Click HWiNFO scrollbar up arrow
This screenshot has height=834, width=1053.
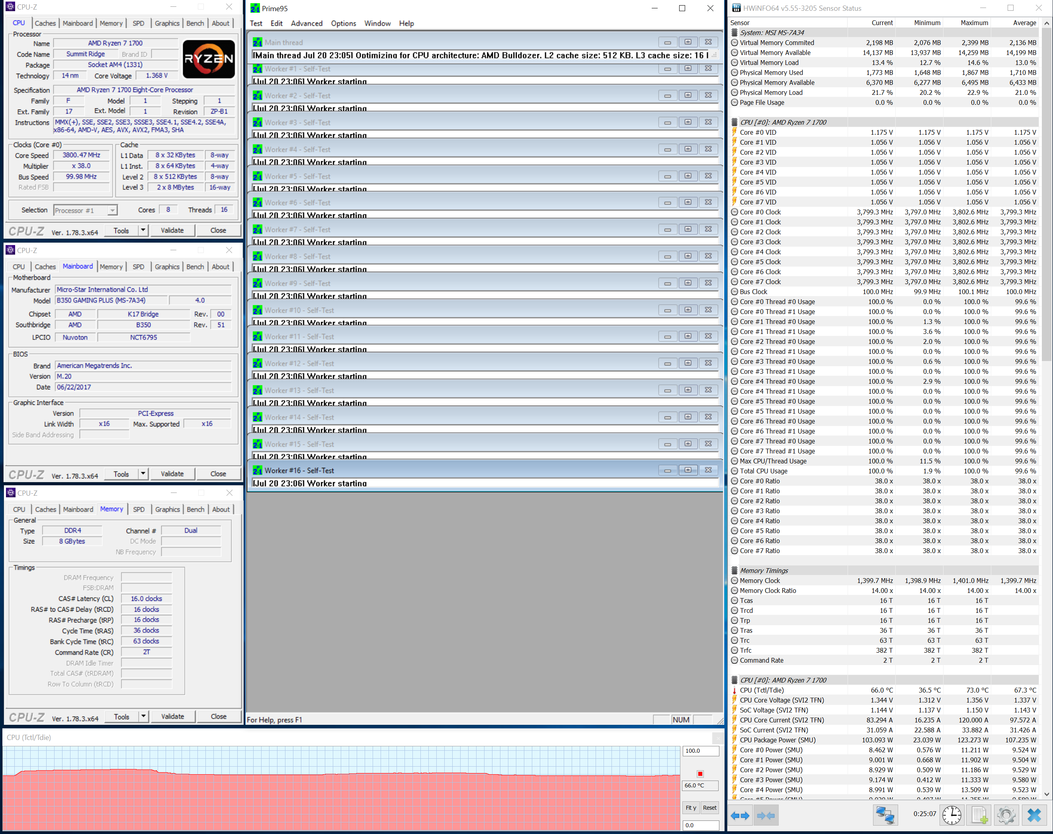pos(1047,23)
